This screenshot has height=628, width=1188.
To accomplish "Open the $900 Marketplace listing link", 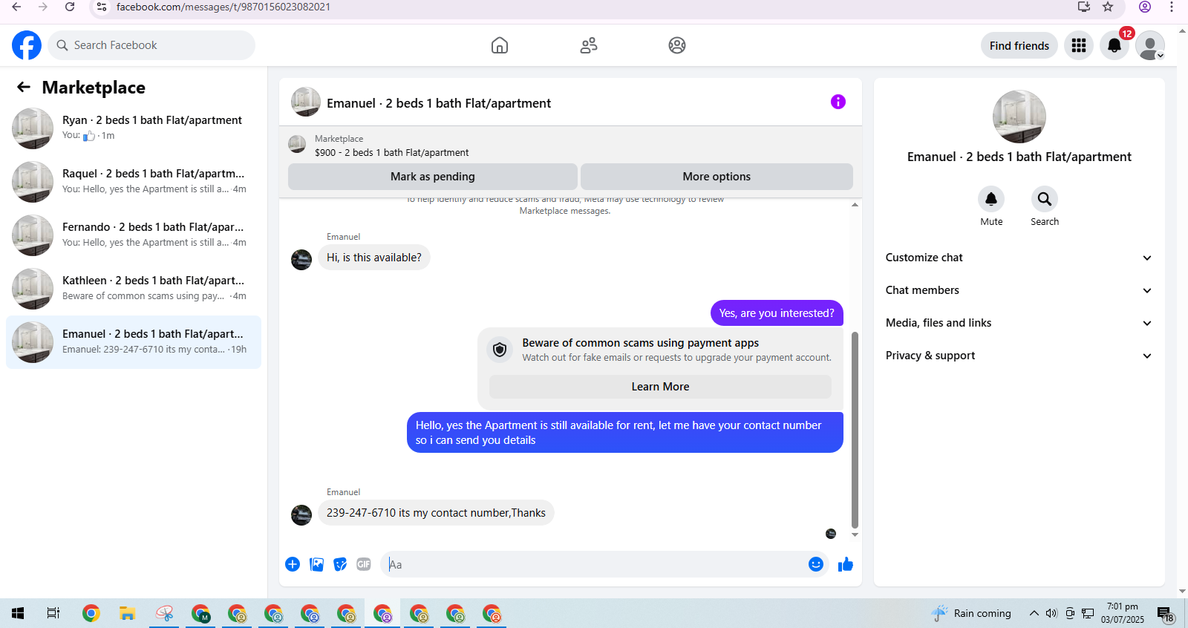I will [x=391, y=152].
